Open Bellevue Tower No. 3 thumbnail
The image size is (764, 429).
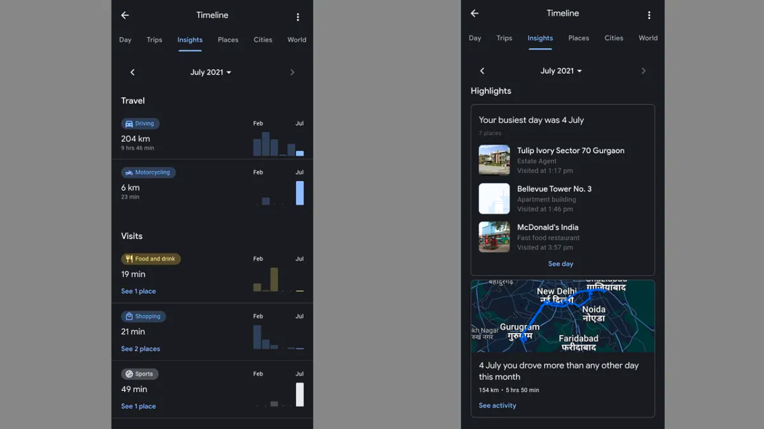[x=494, y=198]
